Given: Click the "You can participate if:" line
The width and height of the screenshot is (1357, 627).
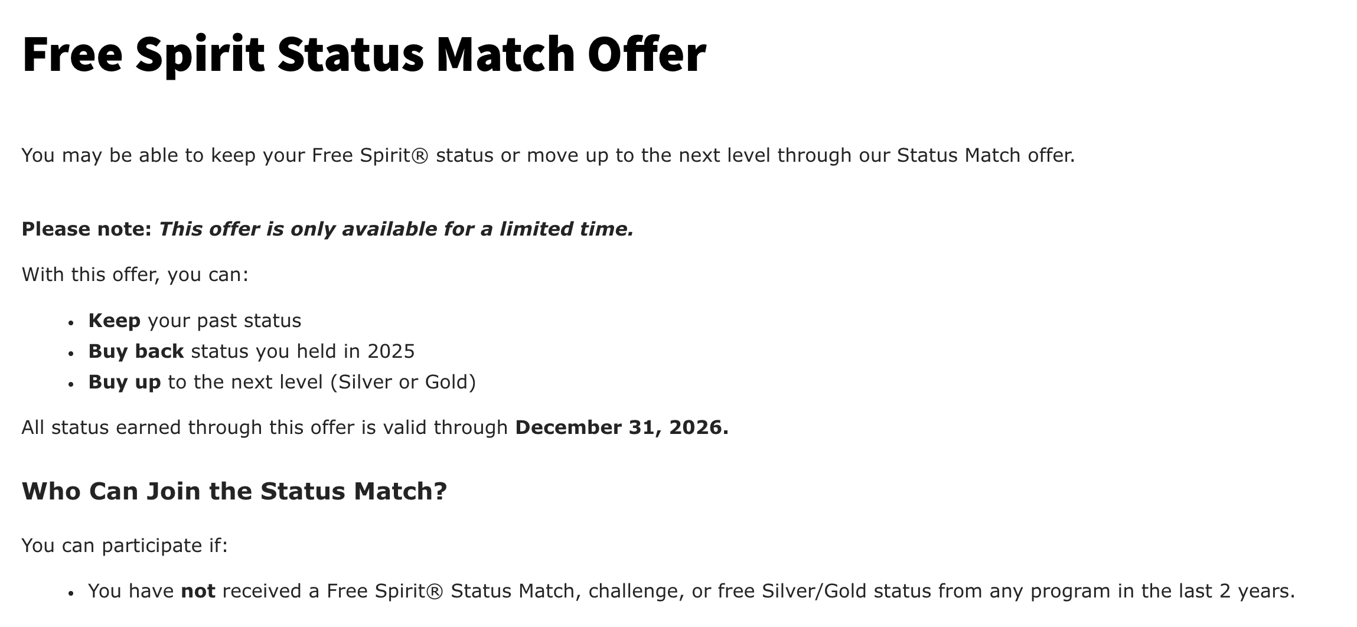Looking at the screenshot, I should tap(125, 545).
